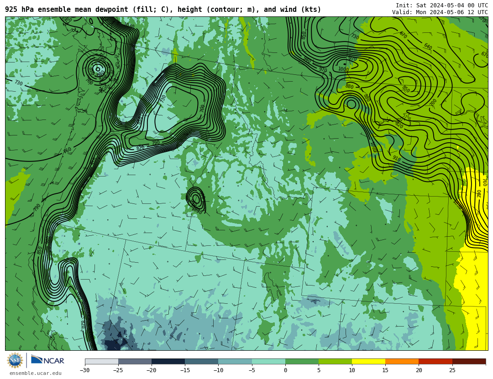The width and height of the screenshot is (493, 379).
Task: Pick the orange 15 to 20 colorbar swatch
Action: (402, 361)
